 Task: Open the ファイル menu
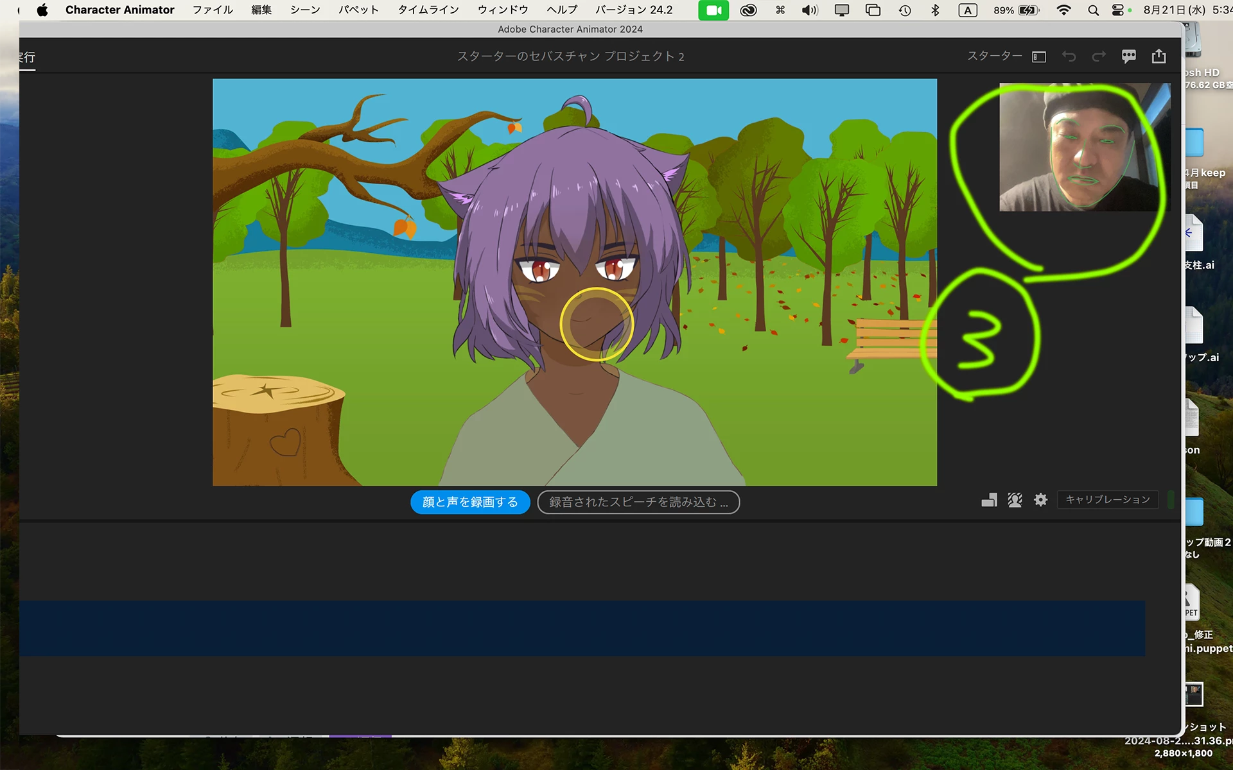point(213,10)
